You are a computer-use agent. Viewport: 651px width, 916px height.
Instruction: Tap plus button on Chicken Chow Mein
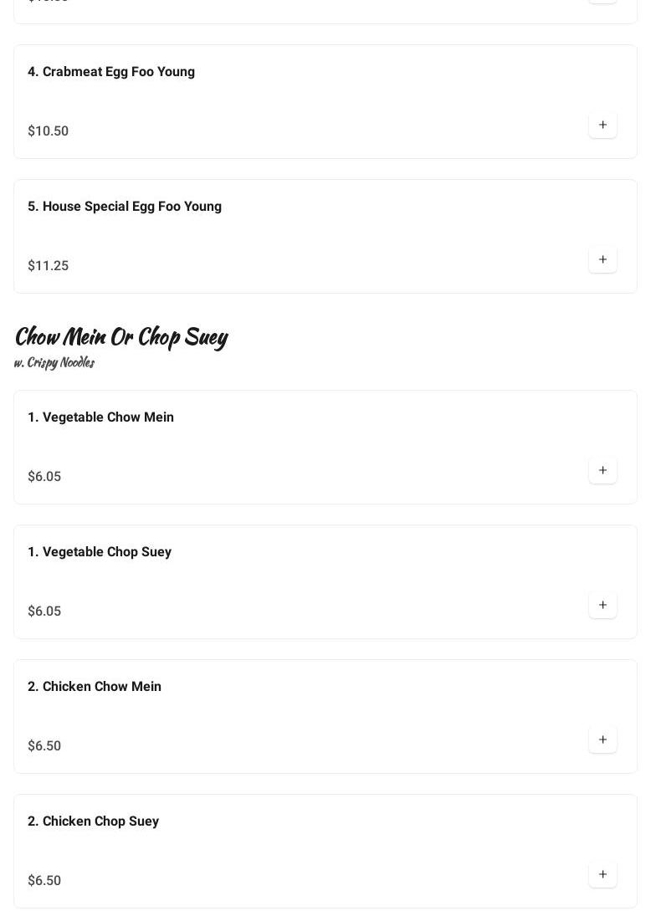click(602, 740)
